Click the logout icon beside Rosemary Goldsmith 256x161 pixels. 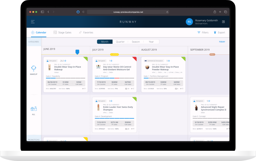point(223,22)
